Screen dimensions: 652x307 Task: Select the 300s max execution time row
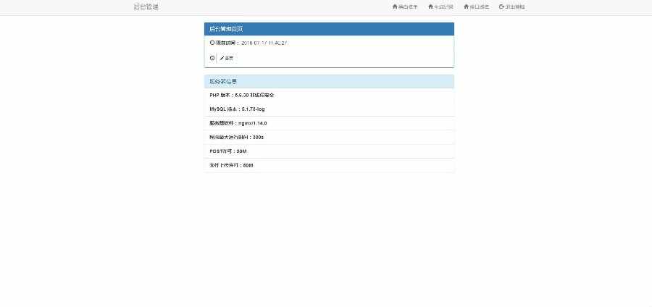coord(329,137)
